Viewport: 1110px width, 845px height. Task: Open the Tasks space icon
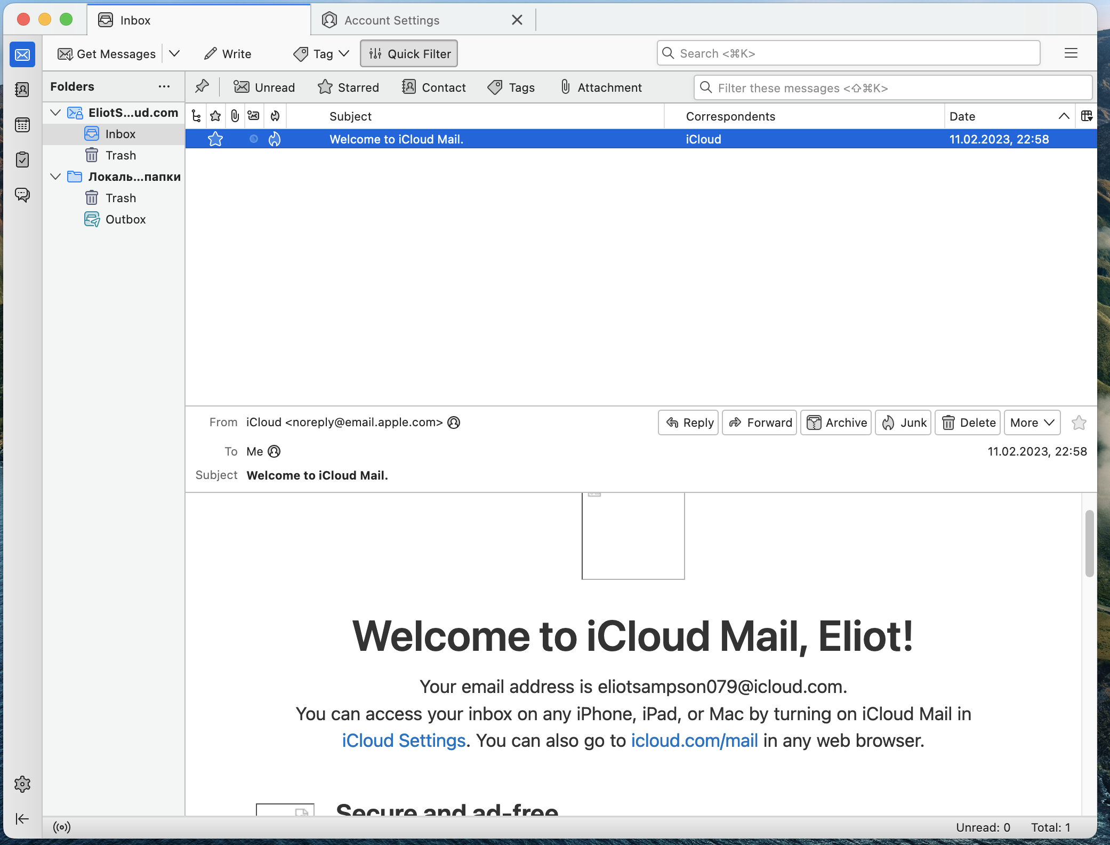[22, 160]
